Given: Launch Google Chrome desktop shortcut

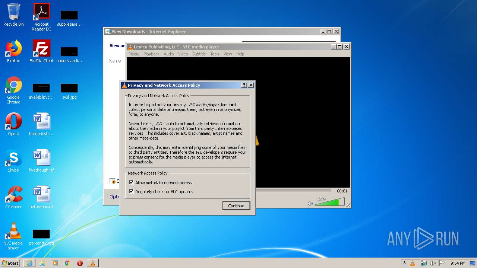Looking at the screenshot, I should point(13,90).
